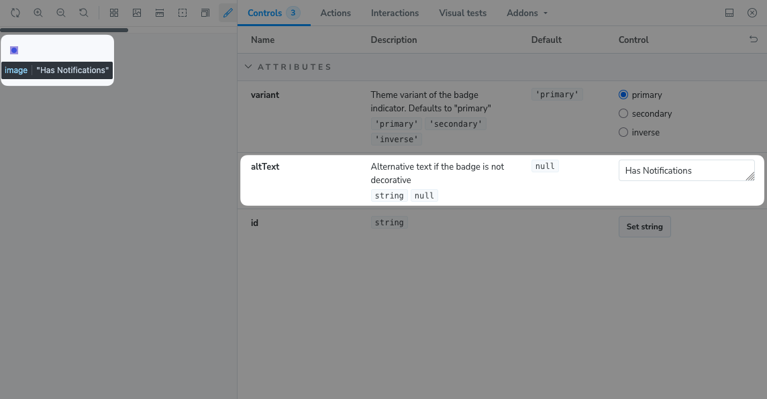This screenshot has width=767, height=399.
Task: Enable the measure addon tool
Action: pos(160,13)
